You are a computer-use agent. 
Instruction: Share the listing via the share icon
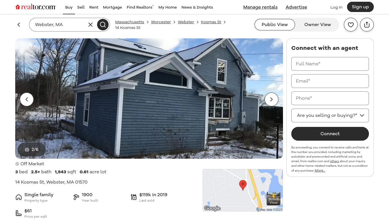pyautogui.click(x=367, y=25)
